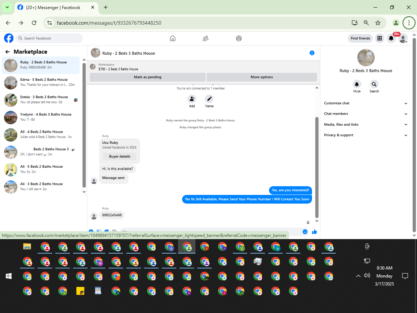This screenshot has height=313, width=417.
Task: Click the Buyer details button
Action: [x=120, y=156]
